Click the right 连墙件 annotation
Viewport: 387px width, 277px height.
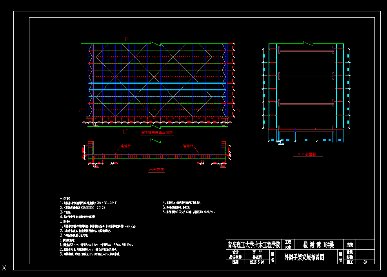pos(188,146)
